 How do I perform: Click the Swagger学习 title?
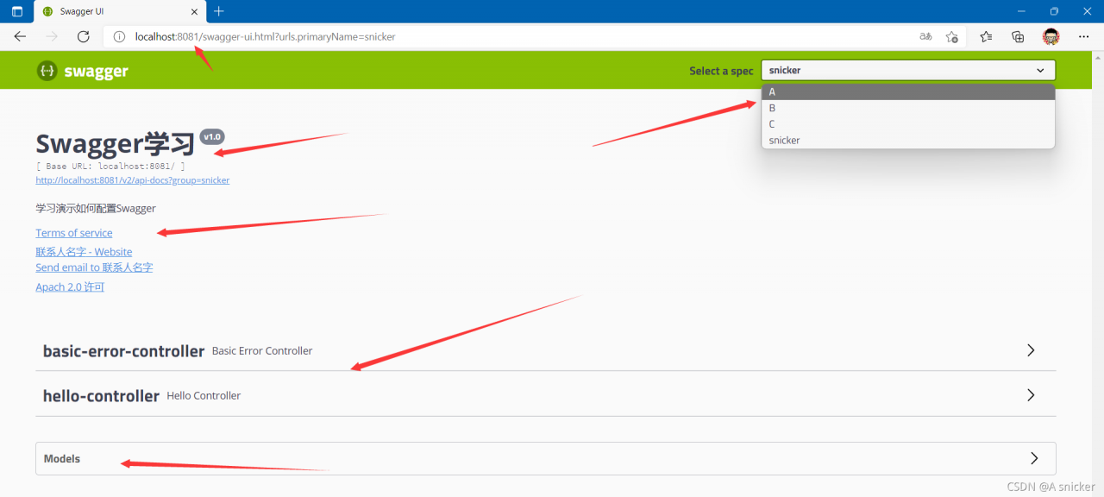click(x=115, y=144)
